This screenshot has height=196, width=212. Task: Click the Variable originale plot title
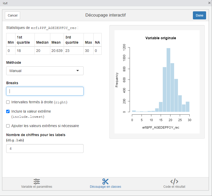(161, 38)
